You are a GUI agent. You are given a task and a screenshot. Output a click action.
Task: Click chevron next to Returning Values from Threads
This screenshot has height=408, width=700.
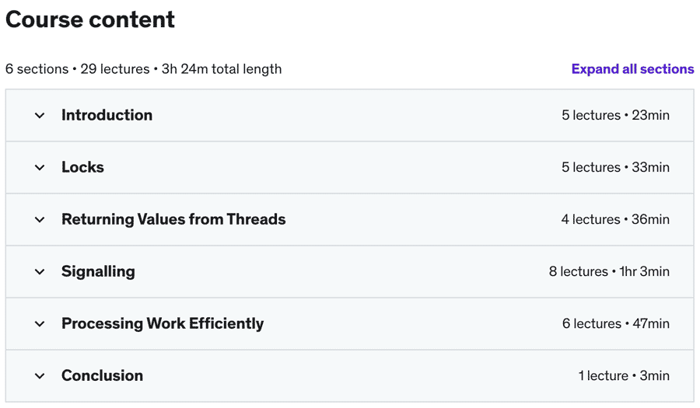coord(40,219)
